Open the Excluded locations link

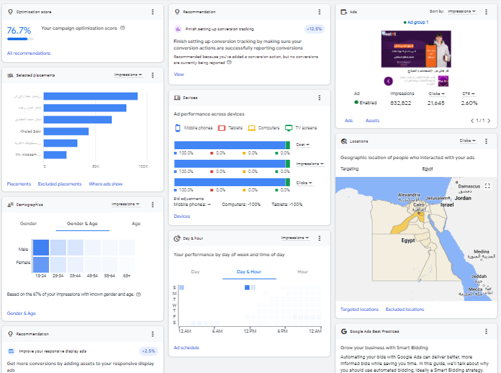pyautogui.click(x=405, y=310)
